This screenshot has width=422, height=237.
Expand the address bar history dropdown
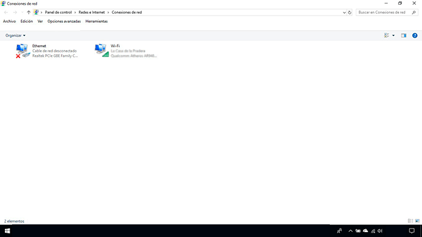[x=344, y=13]
